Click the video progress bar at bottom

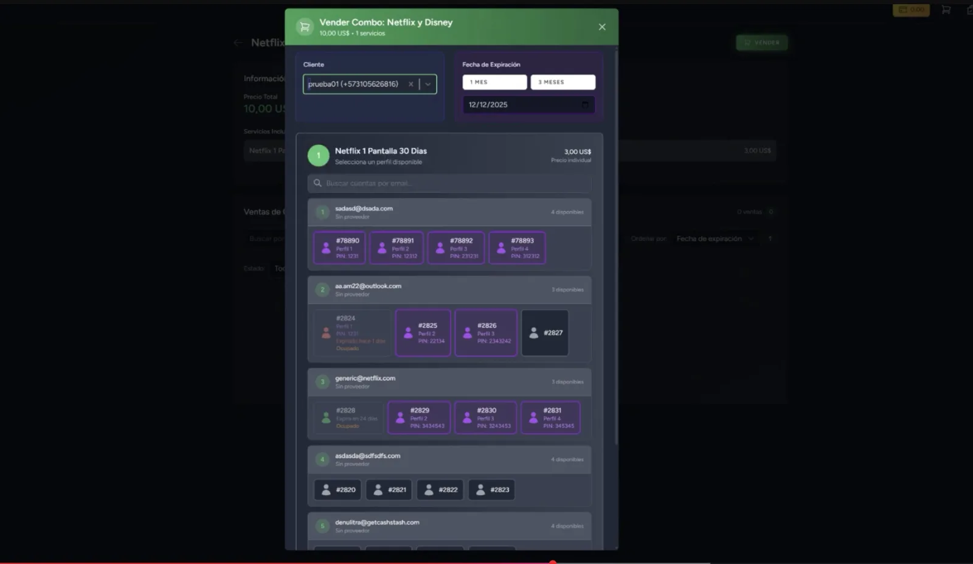point(486,562)
